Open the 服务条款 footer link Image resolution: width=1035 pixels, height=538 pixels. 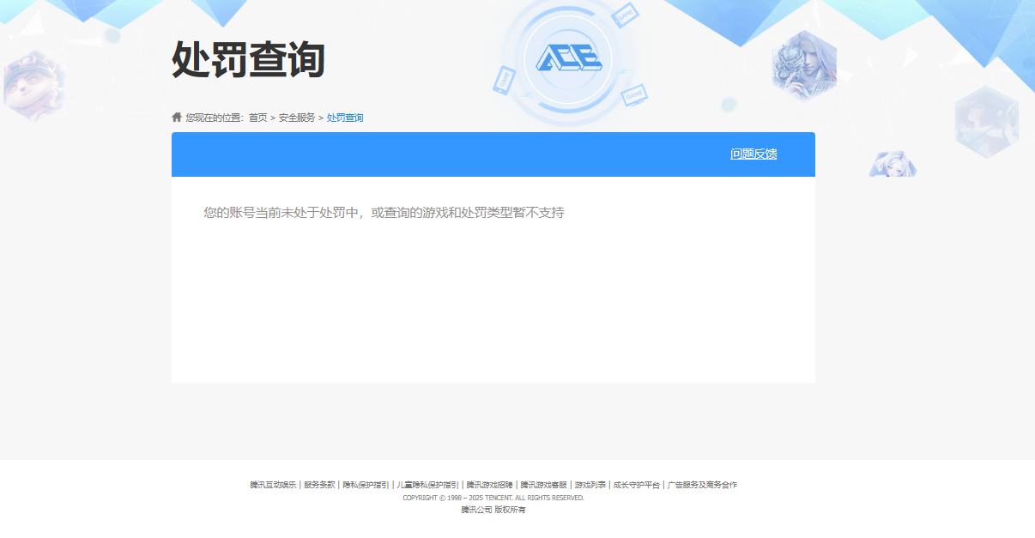[x=319, y=485]
